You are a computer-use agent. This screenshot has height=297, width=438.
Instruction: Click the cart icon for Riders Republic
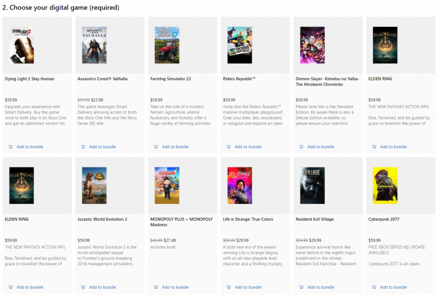229,147
